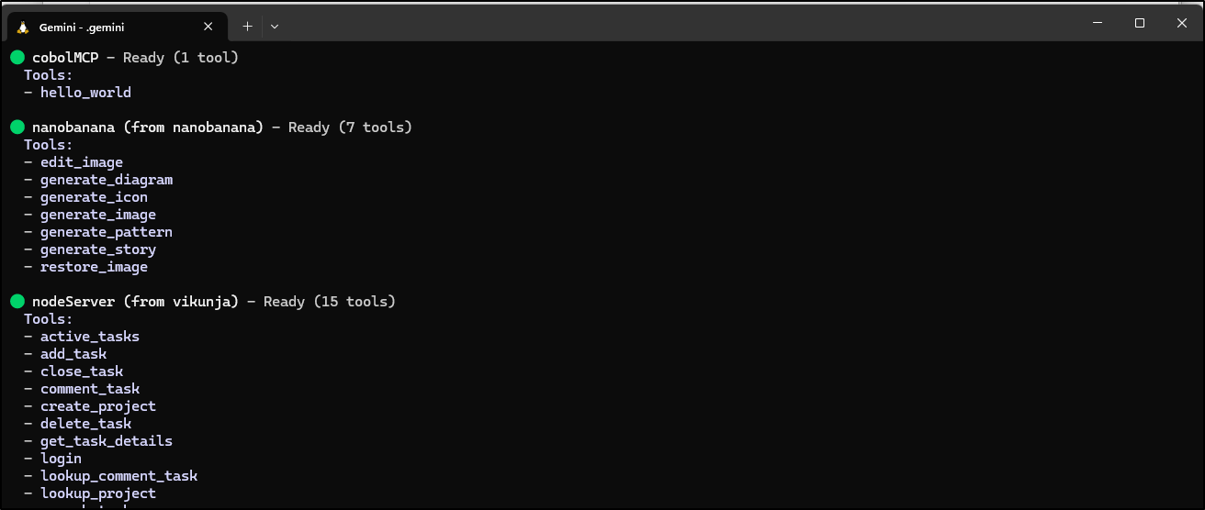Maximize the terminal window

(x=1140, y=23)
